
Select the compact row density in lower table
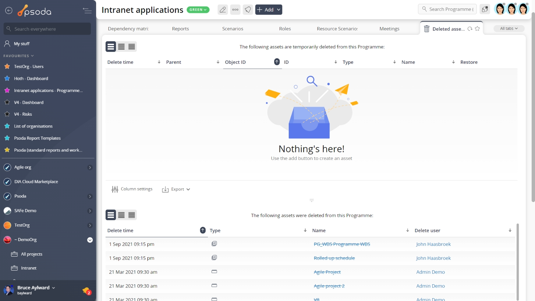coord(132,215)
